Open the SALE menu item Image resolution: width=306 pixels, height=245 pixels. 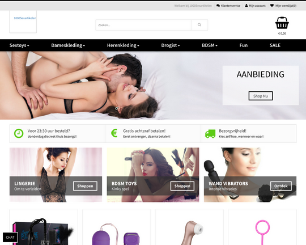point(275,45)
